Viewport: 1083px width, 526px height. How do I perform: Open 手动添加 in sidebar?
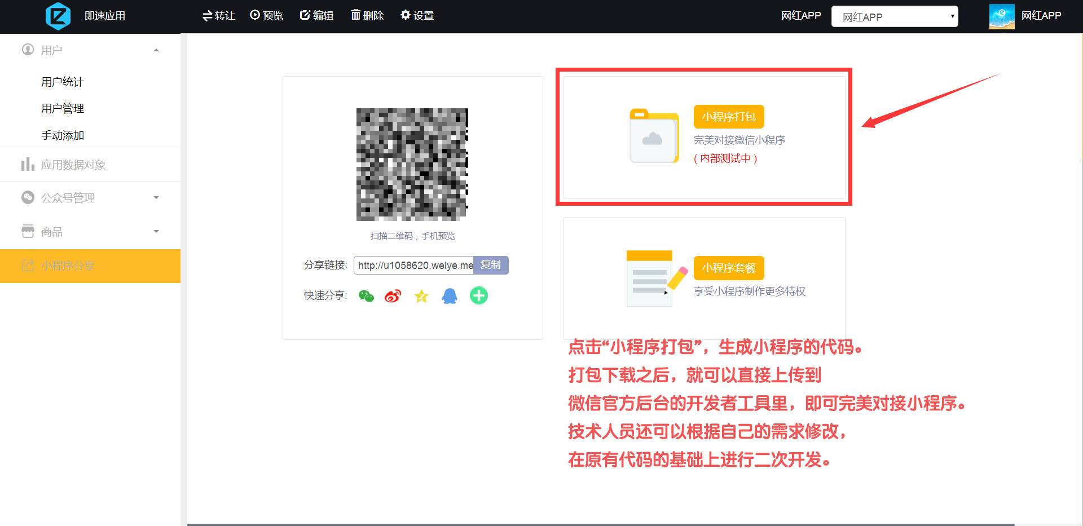point(62,135)
